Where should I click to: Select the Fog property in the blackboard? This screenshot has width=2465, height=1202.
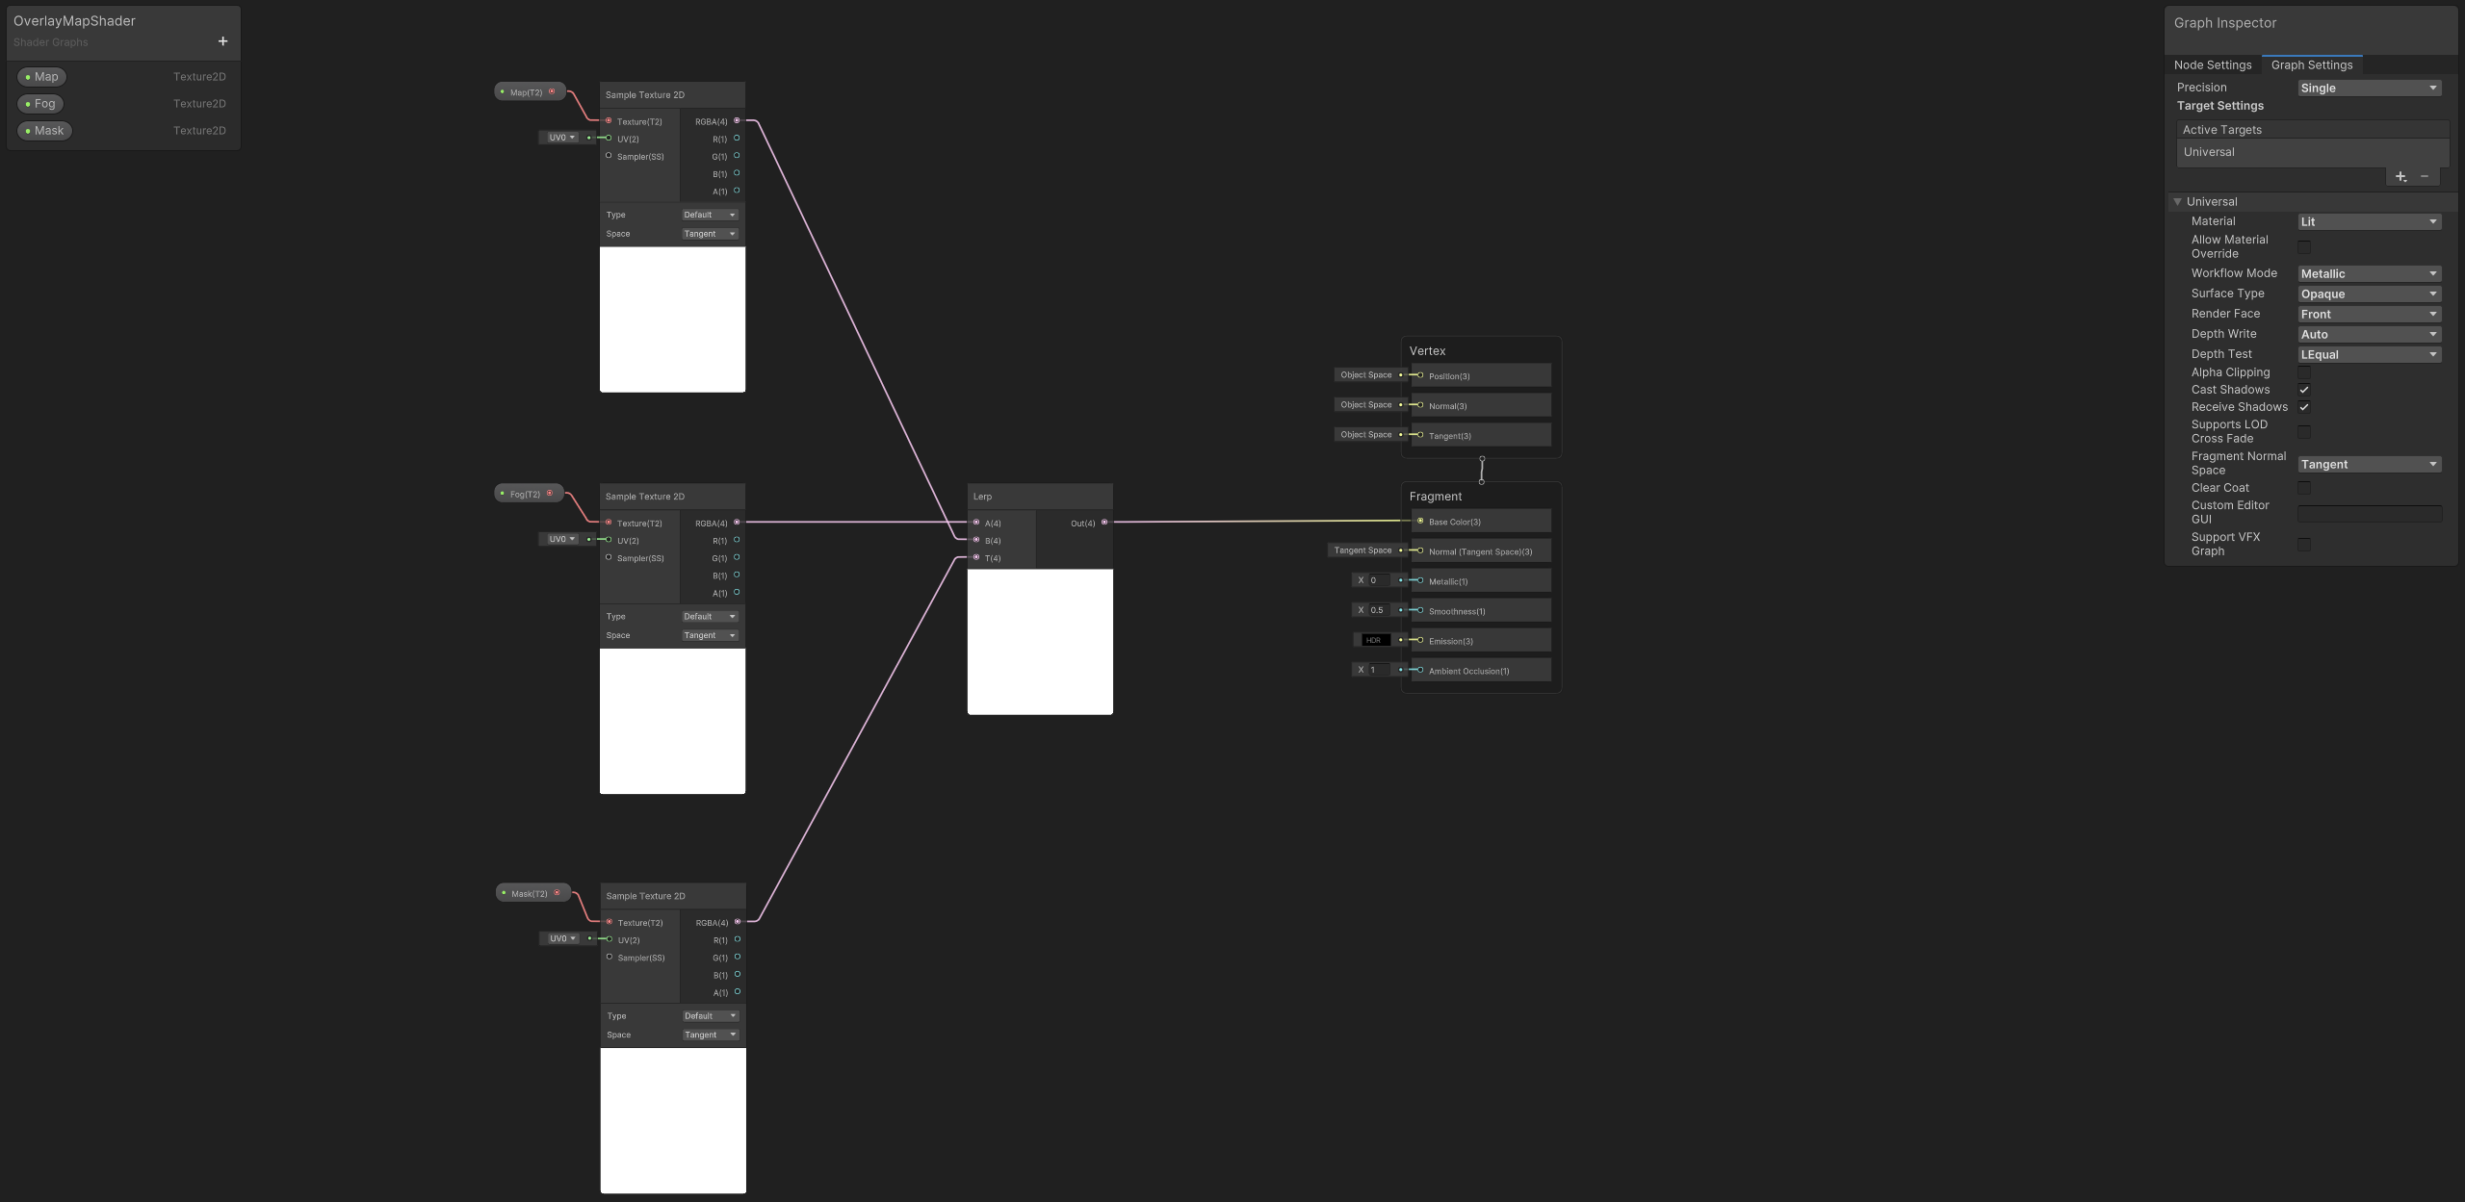coord(41,104)
